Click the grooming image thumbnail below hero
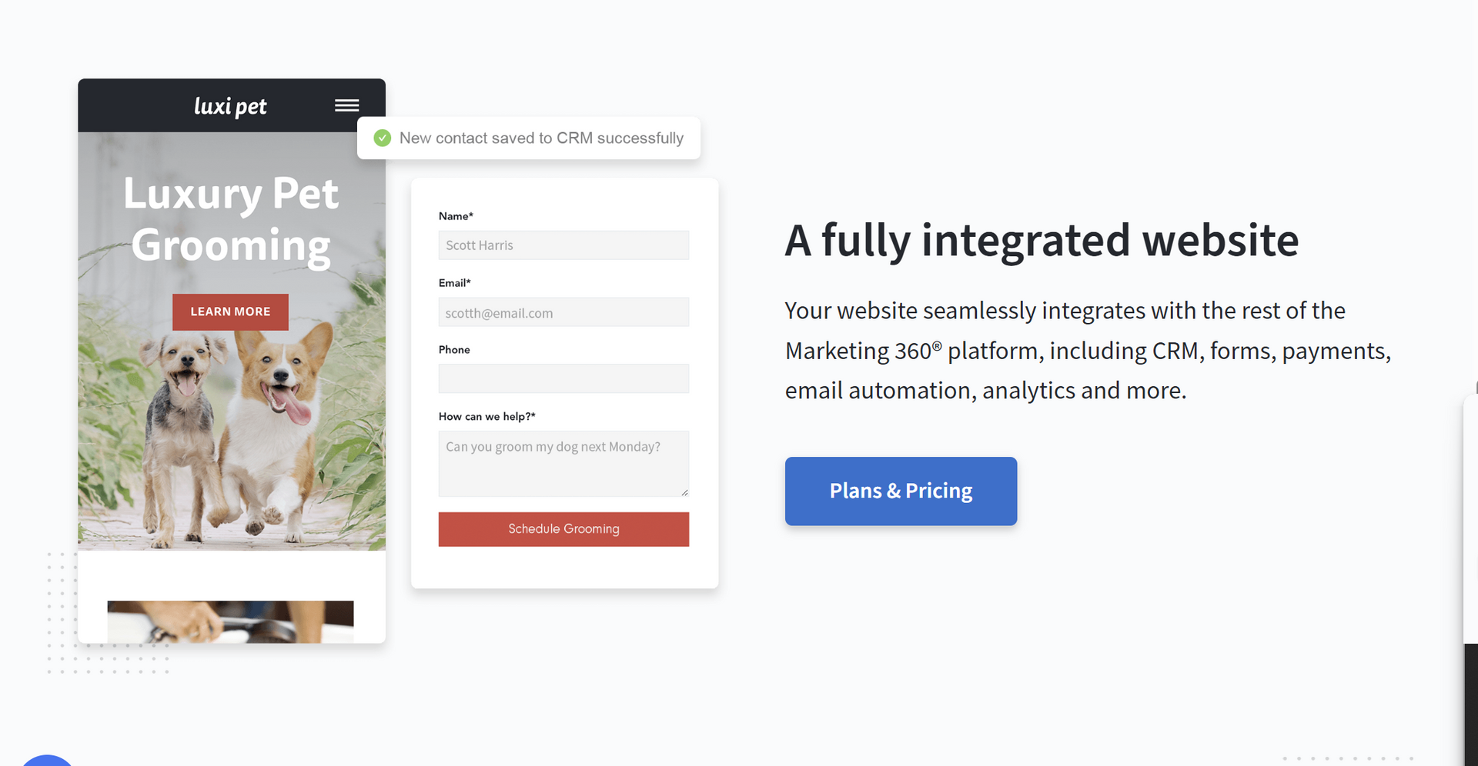This screenshot has width=1478, height=766. click(230, 621)
